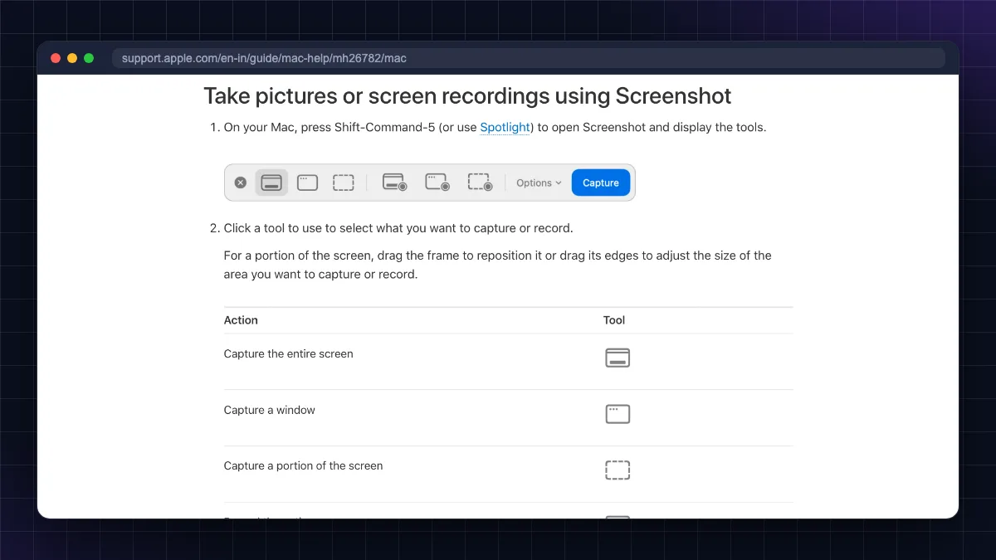Click the yellow minimize window button
This screenshot has width=996, height=560.
click(72, 58)
